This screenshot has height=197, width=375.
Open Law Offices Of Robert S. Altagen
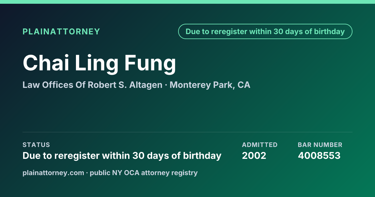click(x=92, y=85)
